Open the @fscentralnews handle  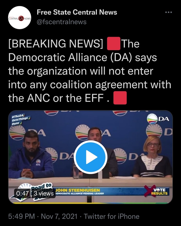(62, 22)
